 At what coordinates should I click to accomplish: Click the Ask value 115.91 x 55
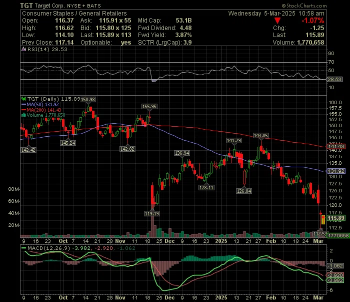click(115, 21)
